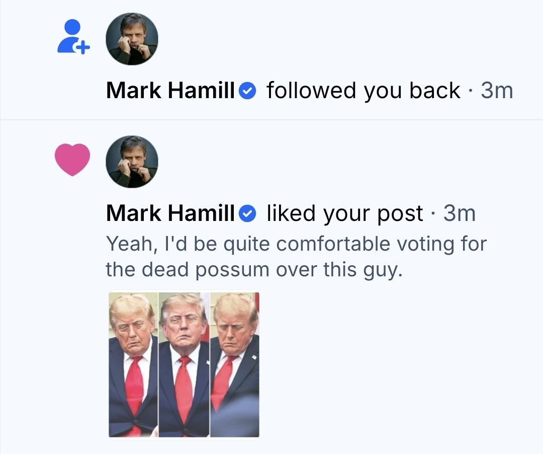Click the "followed you back" text

point(364,91)
